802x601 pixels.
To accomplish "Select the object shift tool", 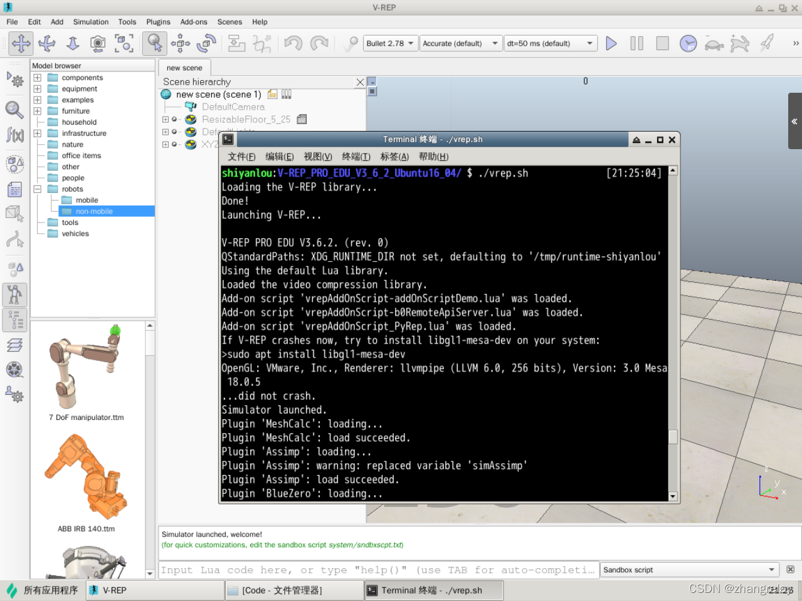I will 181,43.
